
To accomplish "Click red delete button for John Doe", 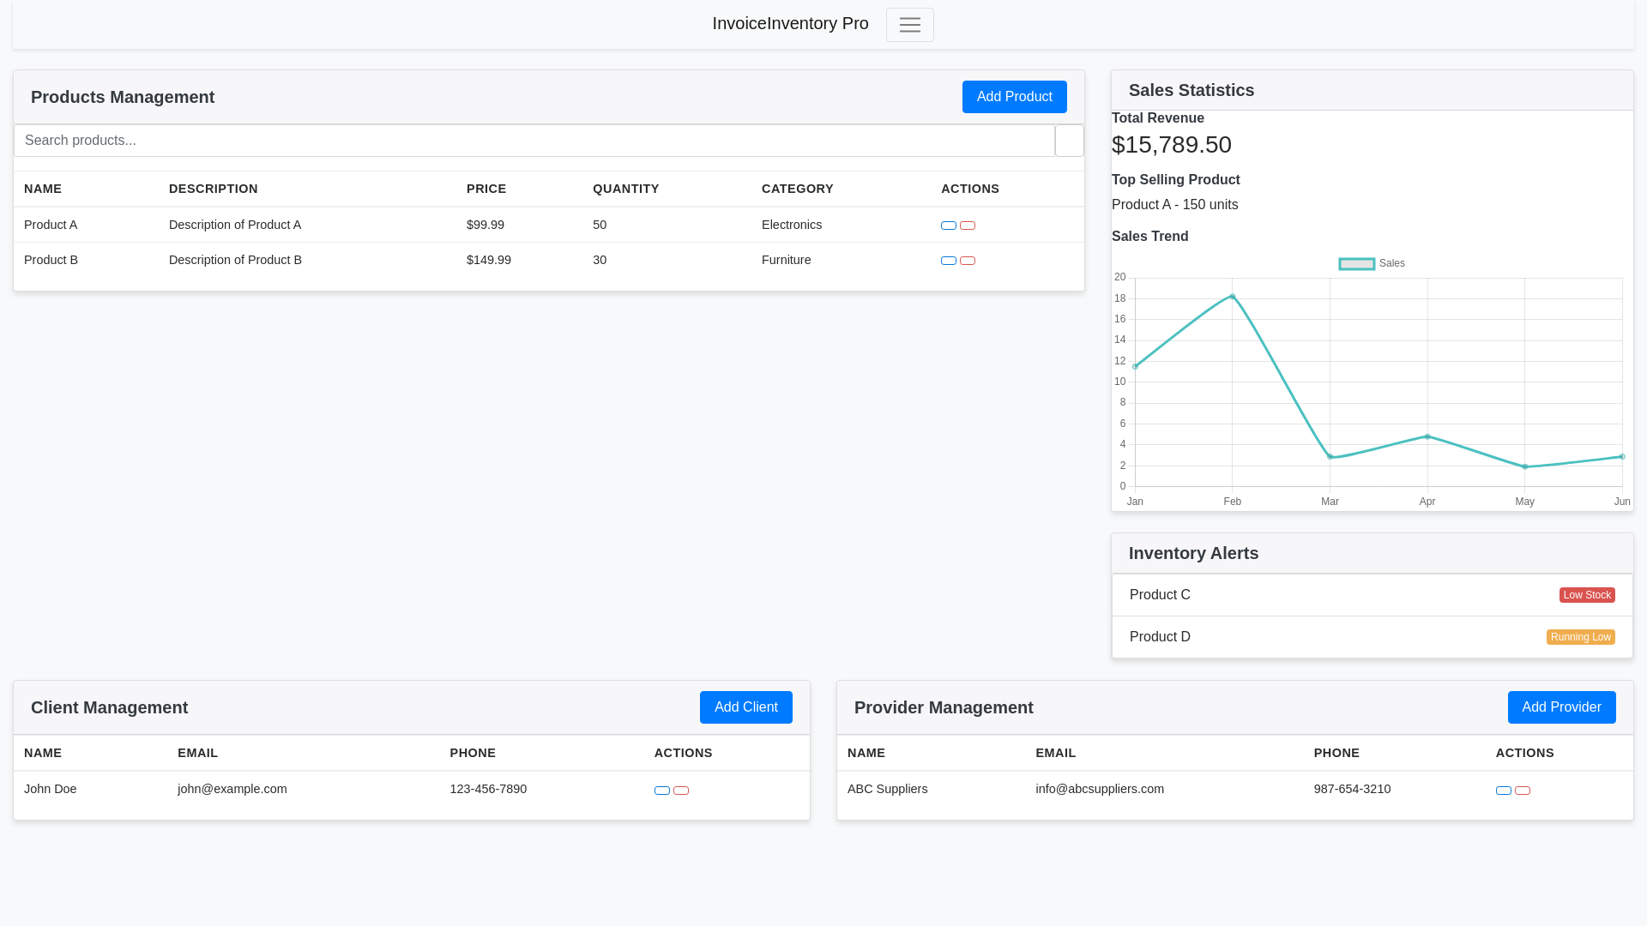I will click(681, 791).
